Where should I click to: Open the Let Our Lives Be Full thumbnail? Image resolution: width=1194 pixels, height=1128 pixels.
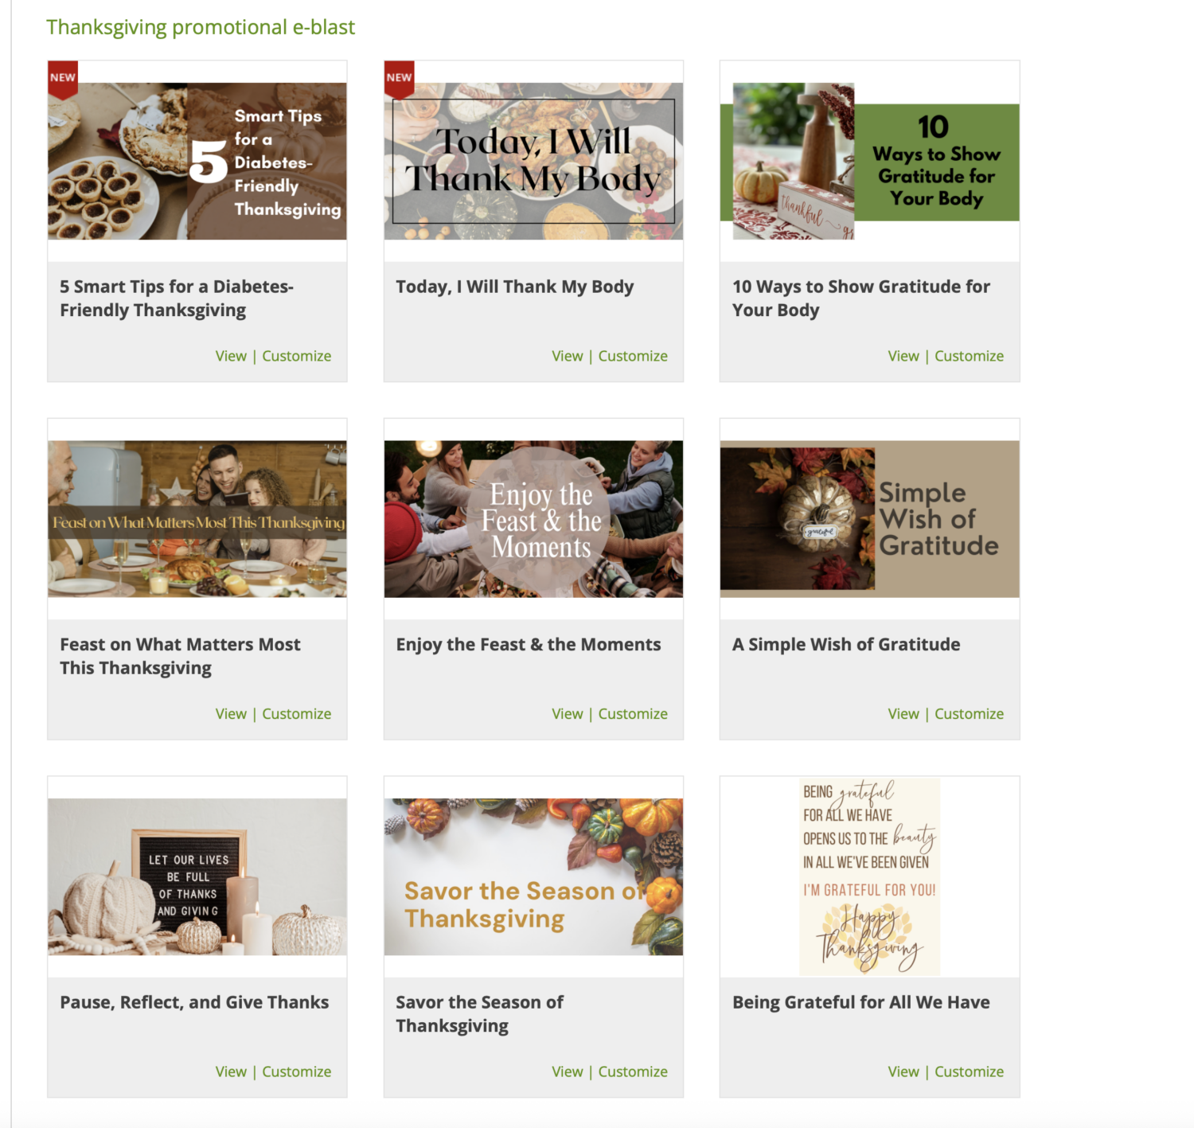pos(197,876)
